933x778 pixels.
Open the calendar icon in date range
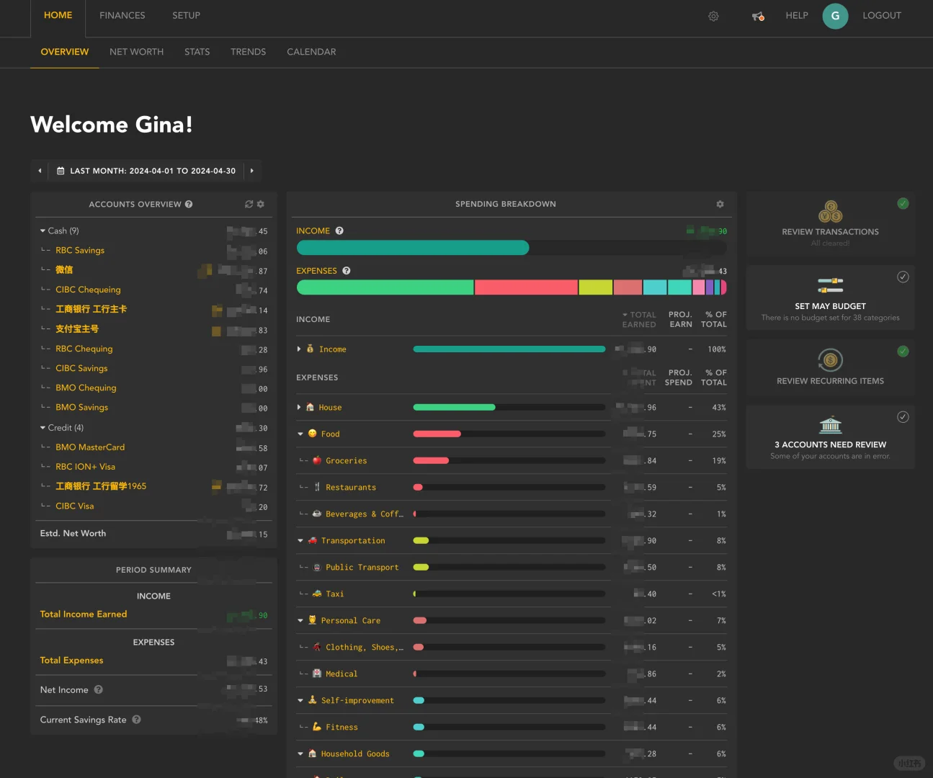[61, 171]
